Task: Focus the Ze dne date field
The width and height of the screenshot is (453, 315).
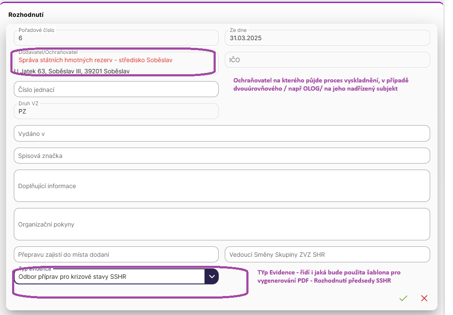Action: click(x=327, y=38)
